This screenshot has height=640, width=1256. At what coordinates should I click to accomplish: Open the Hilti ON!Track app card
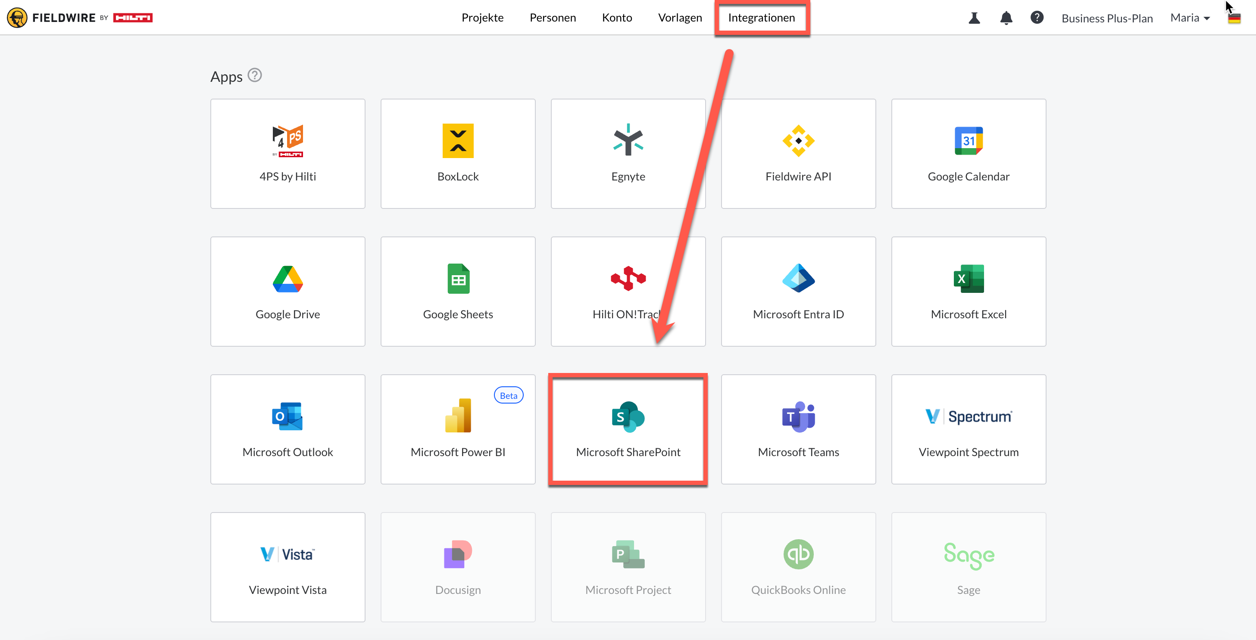point(628,292)
